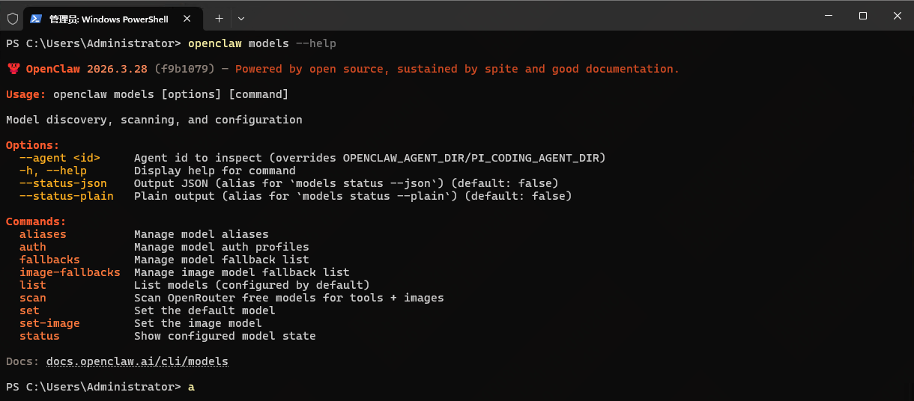Click the bottom prompt input line

(457, 387)
